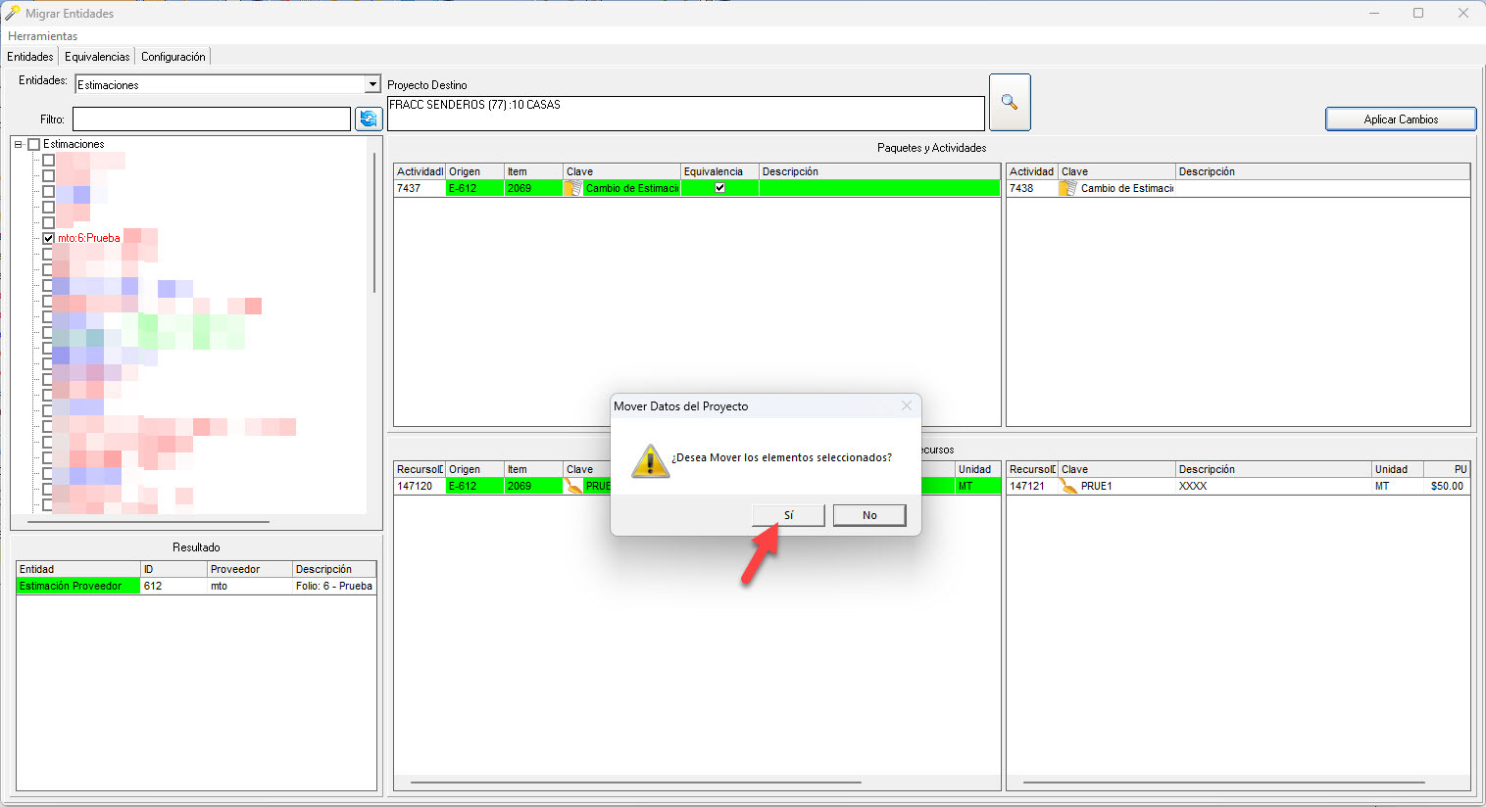1486x807 pixels.
Task: Click the trowel icon beside PRUE1 resource
Action: pyautogui.click(x=1068, y=486)
